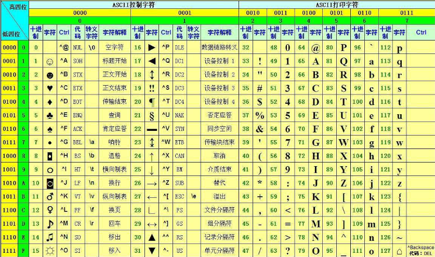The width and height of the screenshot is (435, 257).
Task: Click the "换页" description
Action: [114, 210]
